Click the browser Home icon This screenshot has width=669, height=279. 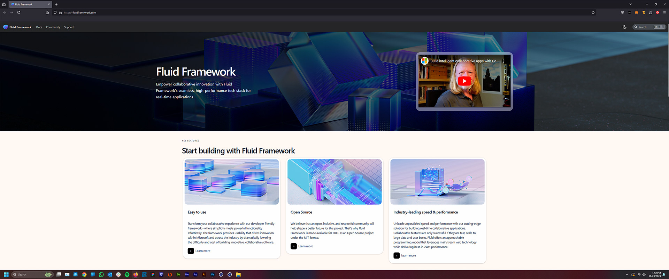coord(47,13)
